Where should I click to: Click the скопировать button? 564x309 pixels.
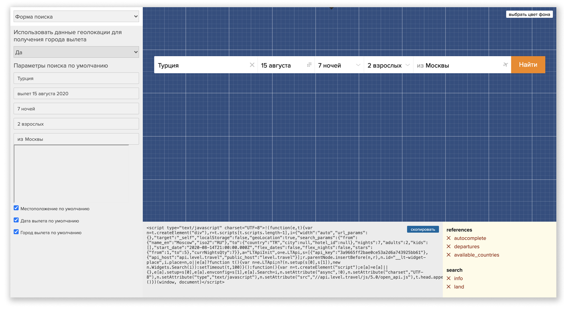tap(423, 229)
